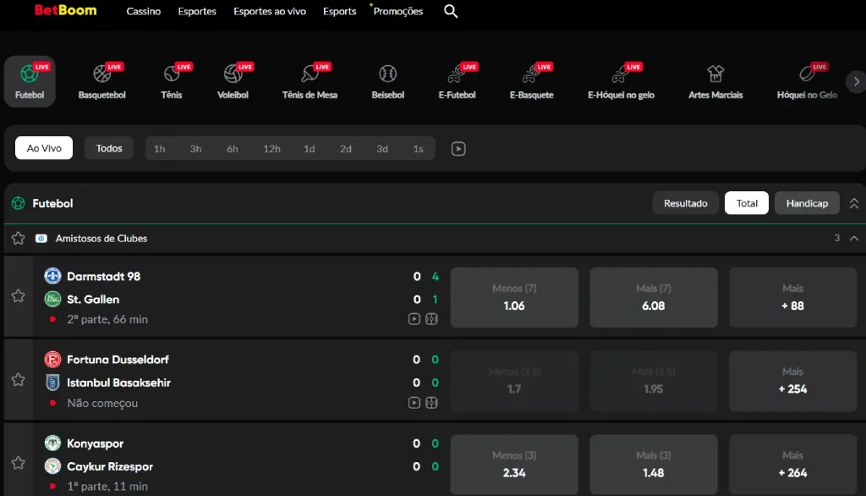Open the Cassino menu
Viewport: 866px width, 496px height.
click(144, 11)
